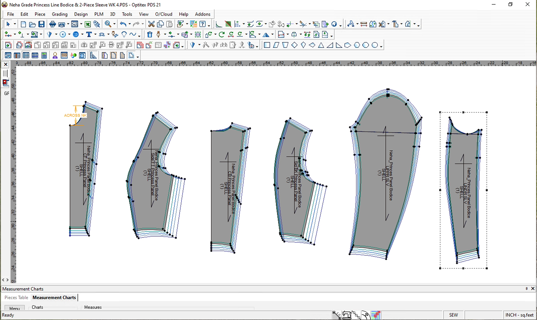The height and width of the screenshot is (320, 537).
Task: Select the scissors Cut tool
Action: (151, 24)
